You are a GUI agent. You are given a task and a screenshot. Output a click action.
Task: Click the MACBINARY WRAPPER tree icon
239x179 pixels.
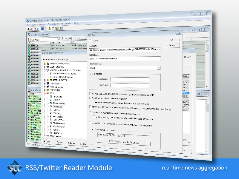48,64
